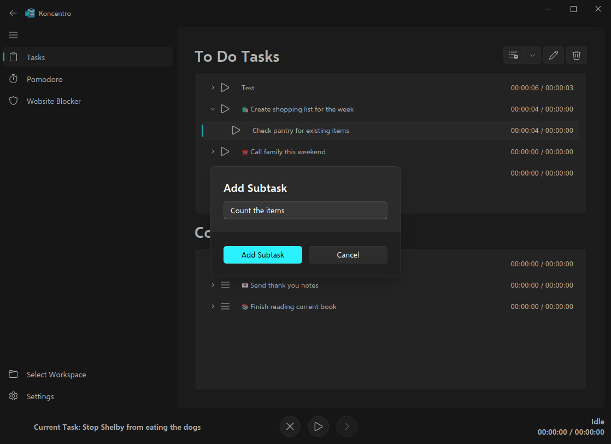Click the hamburger menu icon in sidebar
This screenshot has width=611, height=444.
(14, 35)
